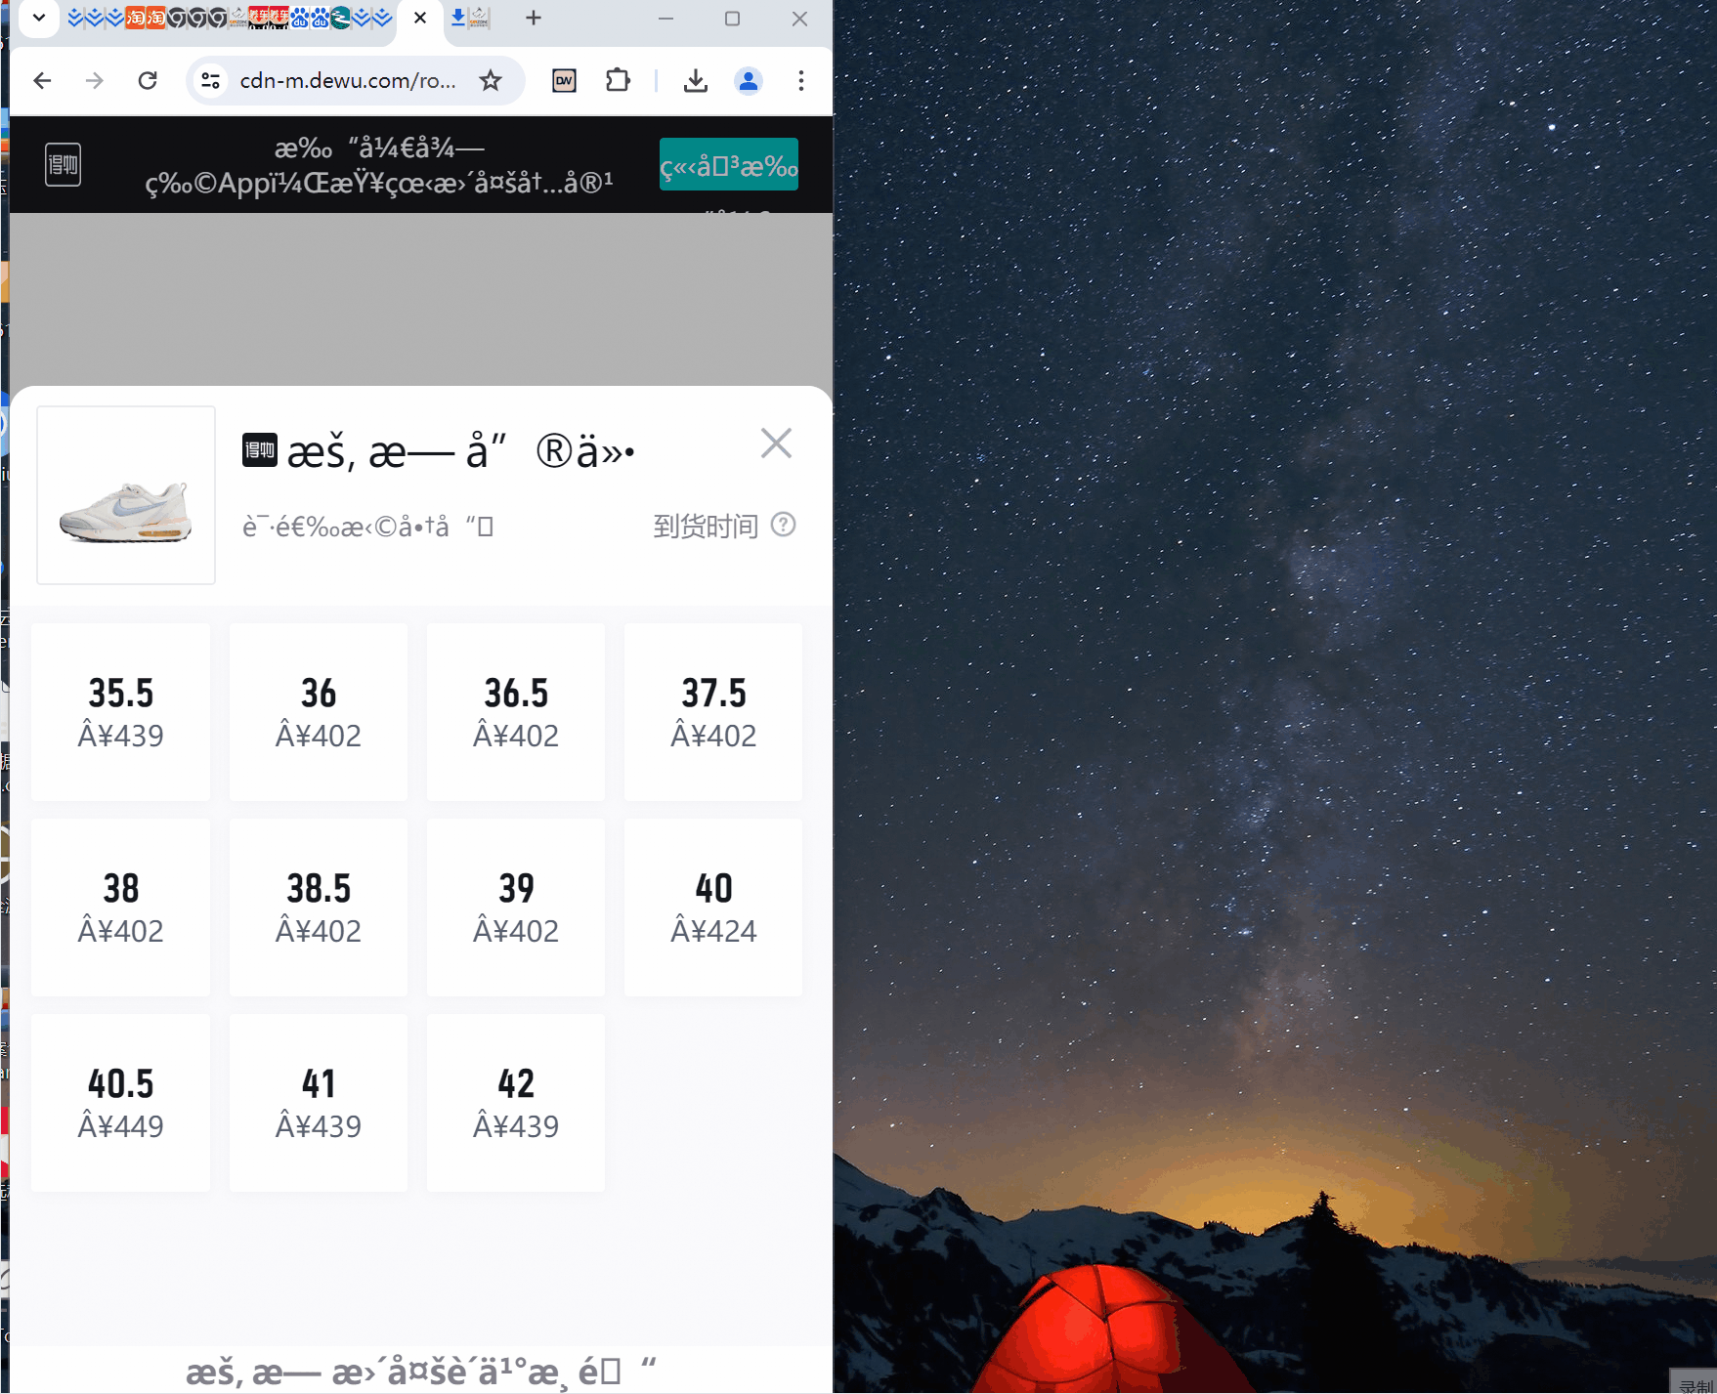Viewport: 1717px width, 1394px height.
Task: Select size 42 priced ¥439
Action: pyautogui.click(x=516, y=1103)
